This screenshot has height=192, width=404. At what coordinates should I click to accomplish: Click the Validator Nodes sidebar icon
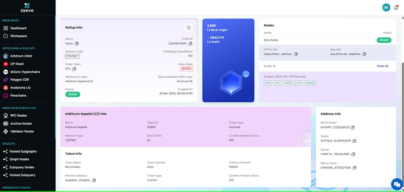(6, 131)
